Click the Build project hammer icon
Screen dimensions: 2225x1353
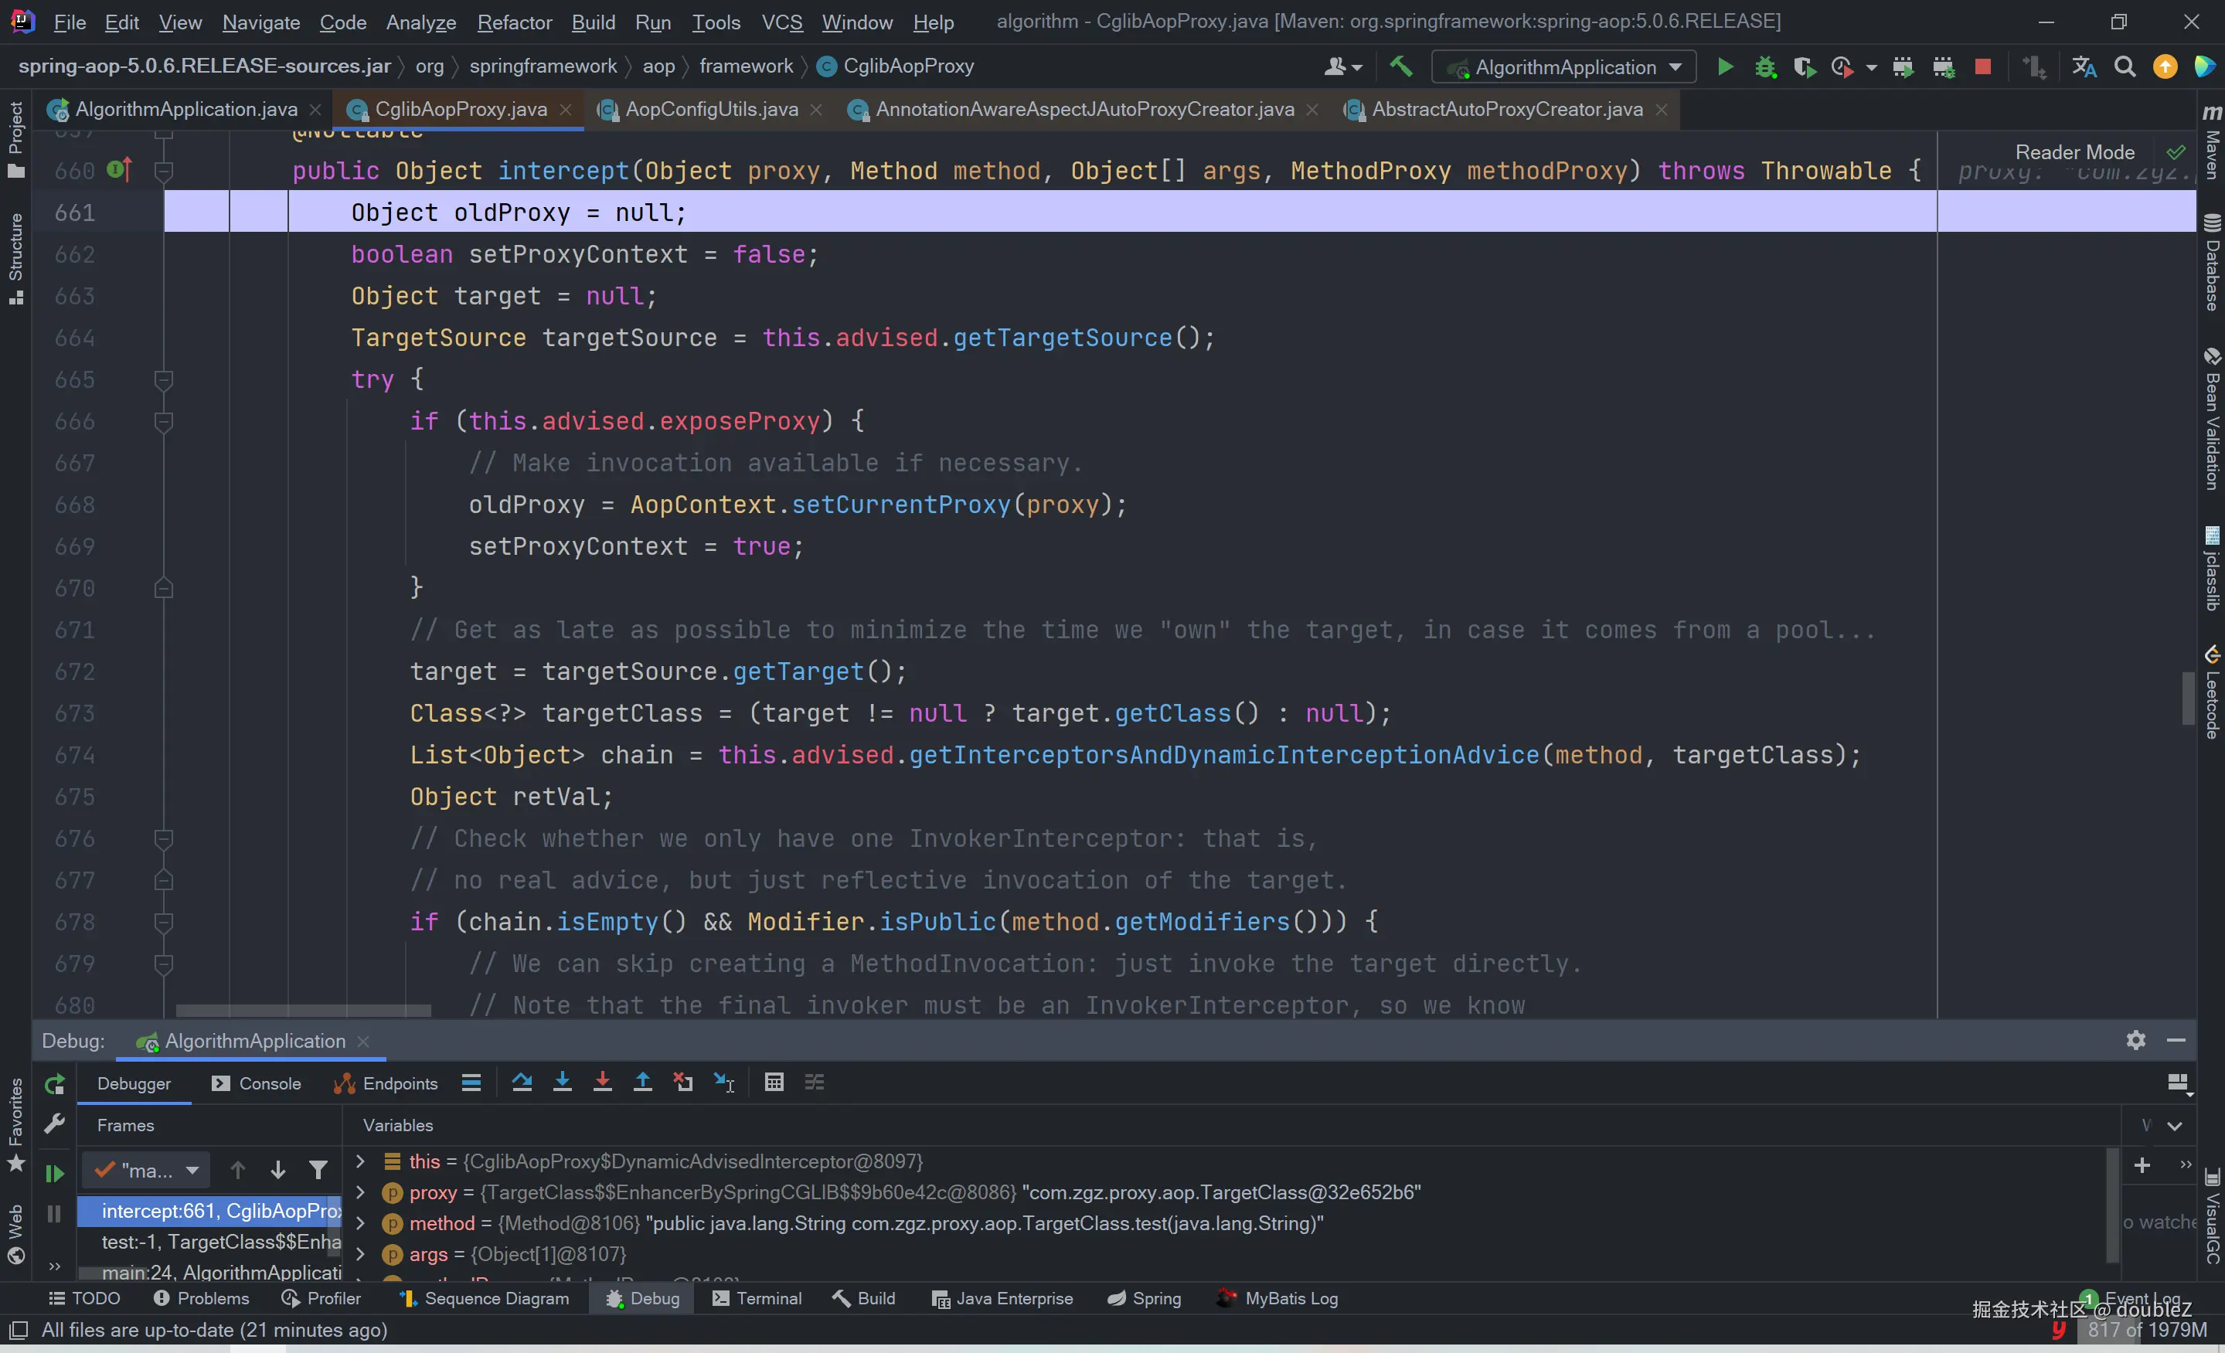pyautogui.click(x=1400, y=66)
